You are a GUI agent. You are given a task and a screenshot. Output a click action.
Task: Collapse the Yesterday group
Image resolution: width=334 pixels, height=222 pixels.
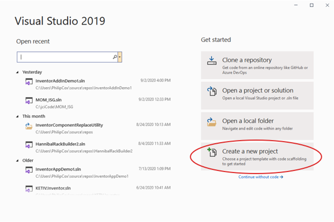coord(18,72)
